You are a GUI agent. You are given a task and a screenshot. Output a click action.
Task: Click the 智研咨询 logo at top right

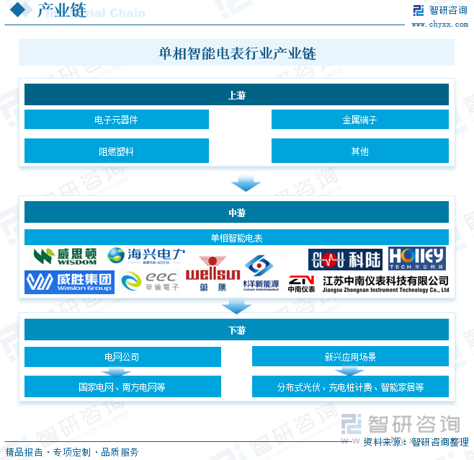pyautogui.click(x=440, y=11)
